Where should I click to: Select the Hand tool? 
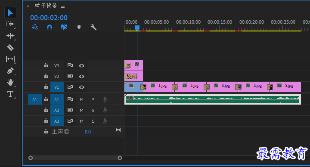coord(10,82)
